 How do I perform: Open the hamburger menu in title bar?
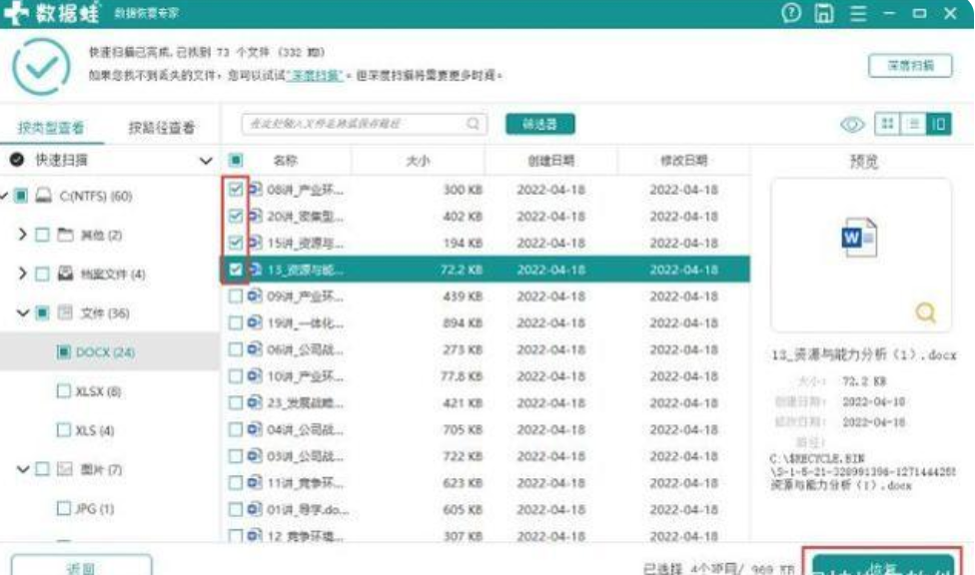click(x=857, y=14)
